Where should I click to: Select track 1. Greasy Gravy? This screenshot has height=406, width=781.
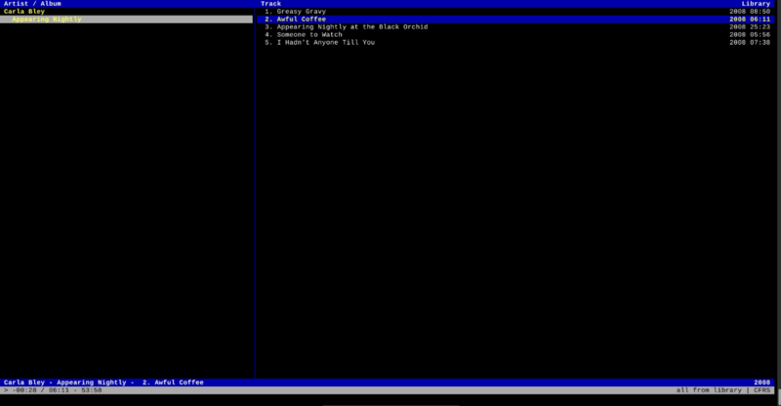[515, 12]
